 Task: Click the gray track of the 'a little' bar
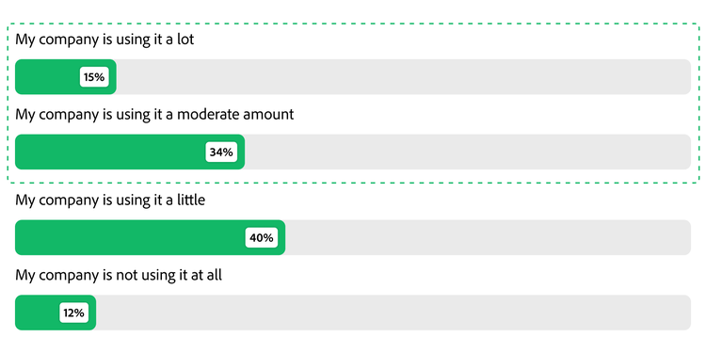[x=488, y=238]
